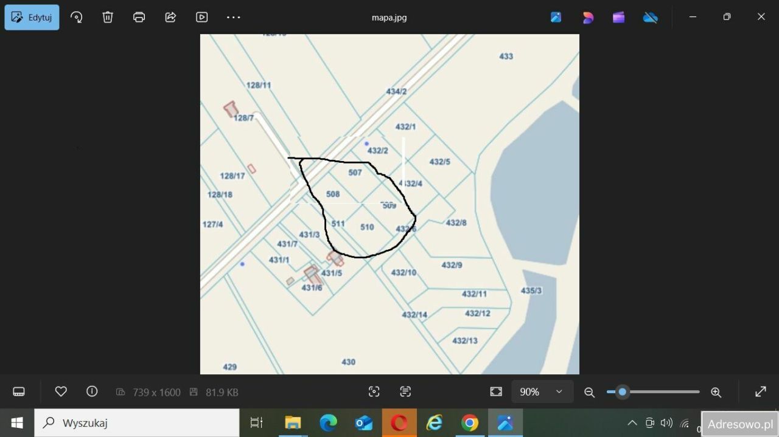
Task: Open Clipchamp video editor icon
Action: coord(619,17)
